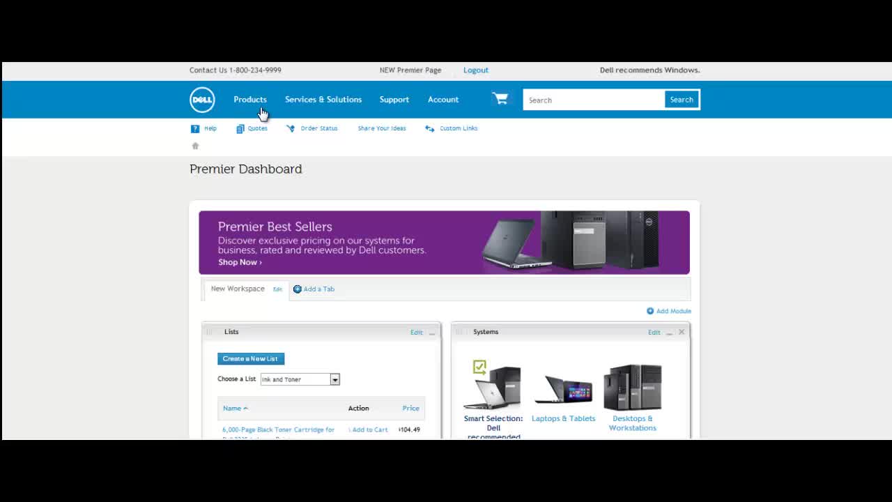Click the Help question mark icon
The image size is (892, 502).
pyautogui.click(x=195, y=128)
